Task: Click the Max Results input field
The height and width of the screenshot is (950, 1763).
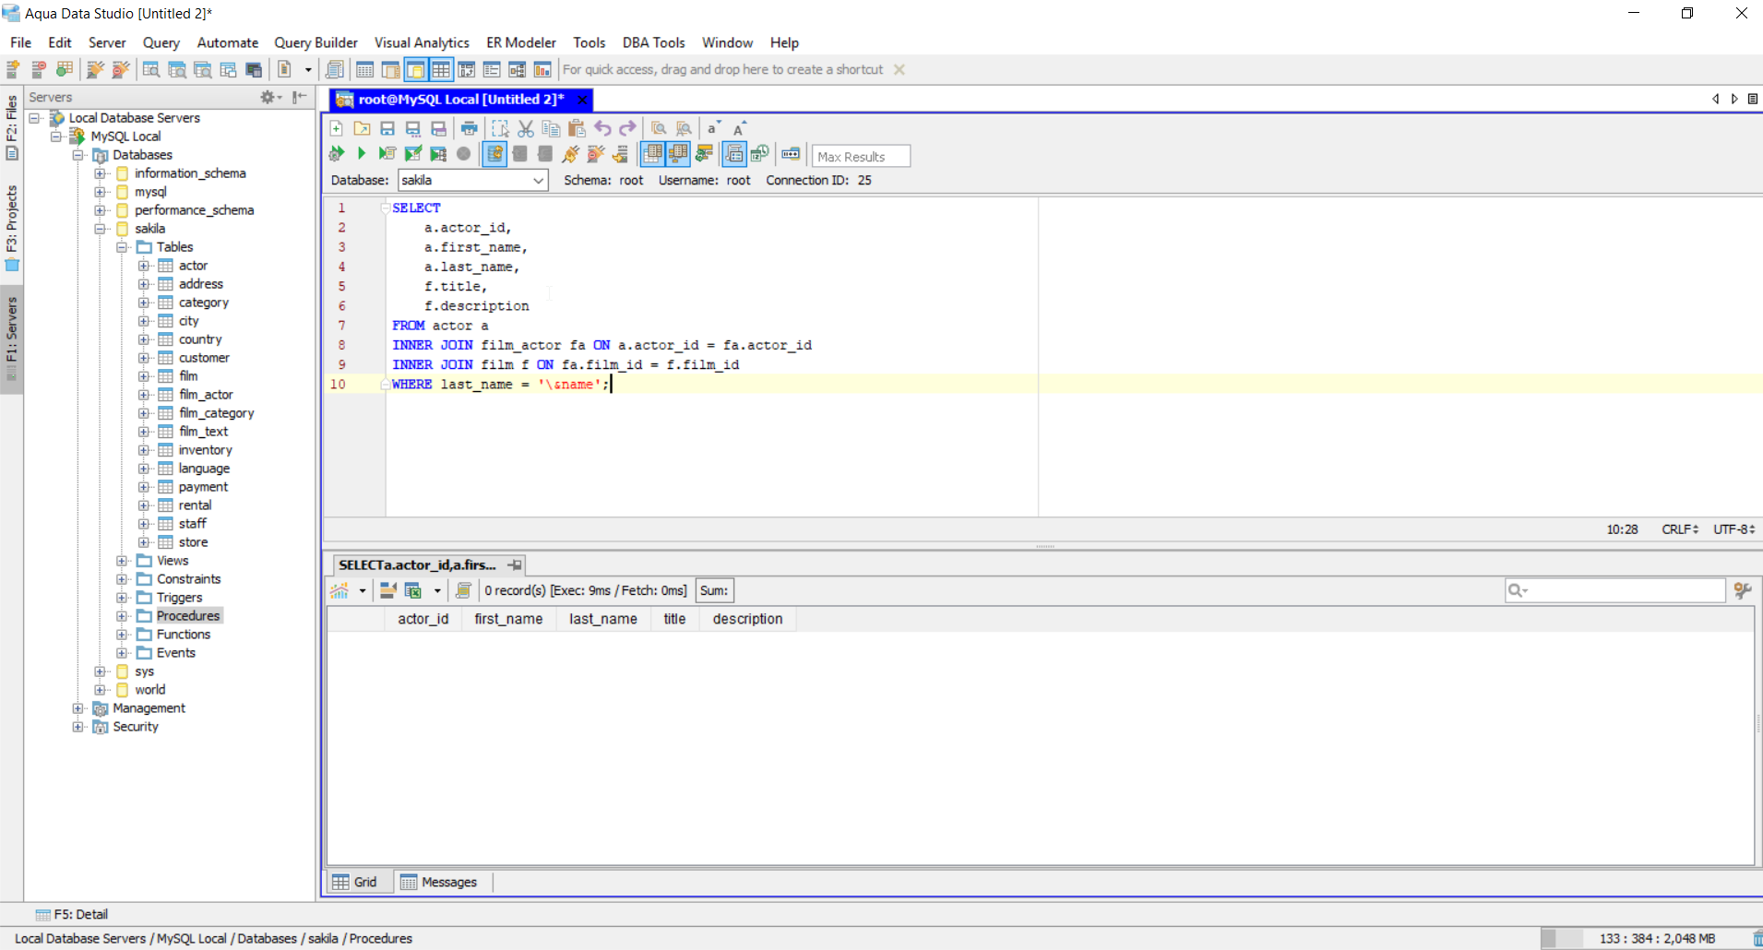Action: [861, 157]
